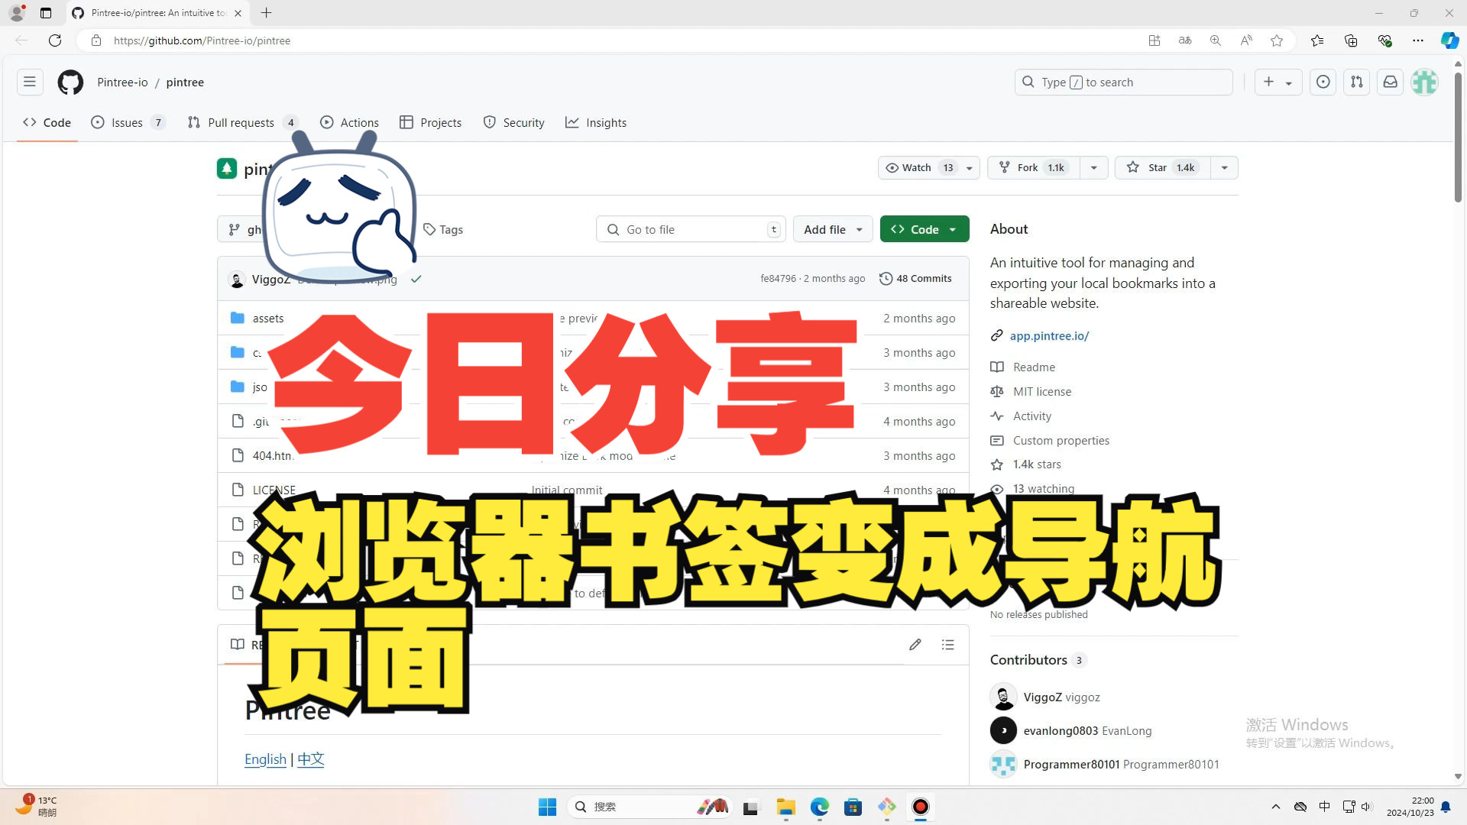
Task: Click the Code tab icon
Action: coord(28,122)
